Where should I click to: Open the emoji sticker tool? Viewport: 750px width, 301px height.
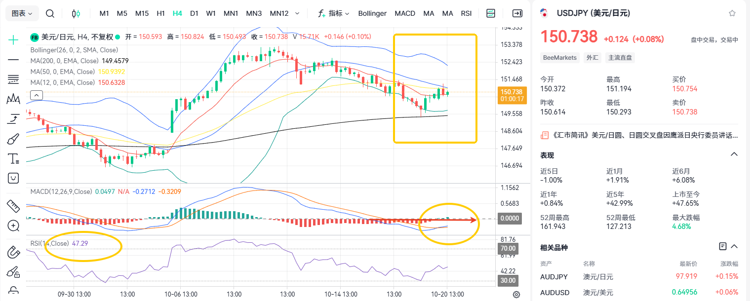[x=13, y=178]
